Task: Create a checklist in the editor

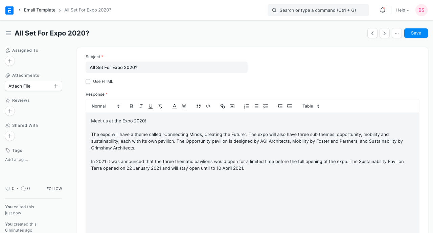Action: [x=265, y=106]
